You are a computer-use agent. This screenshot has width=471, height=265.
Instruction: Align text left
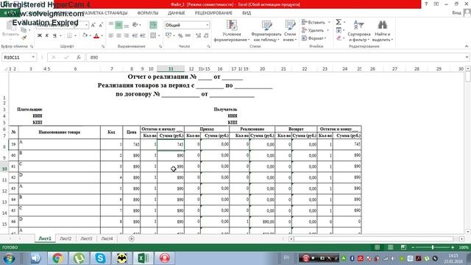point(111,36)
